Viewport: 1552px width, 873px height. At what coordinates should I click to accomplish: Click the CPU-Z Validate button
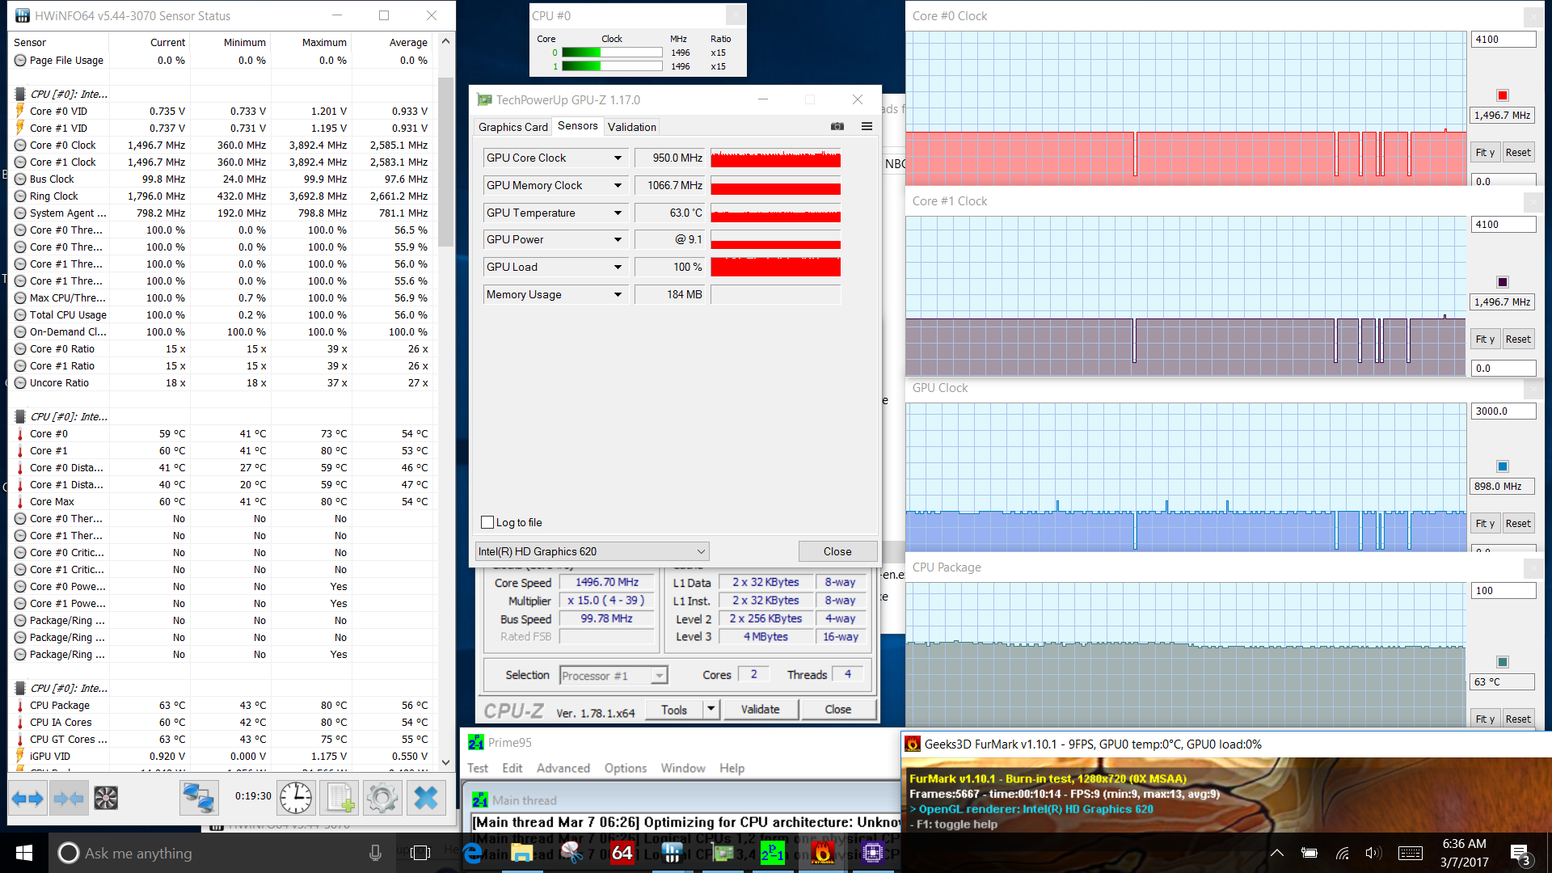point(760,709)
